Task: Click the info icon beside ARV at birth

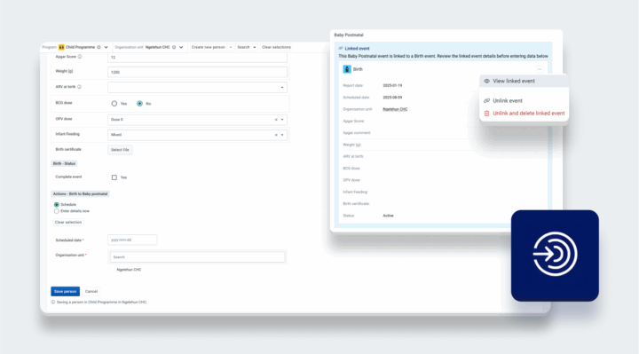Action: pyautogui.click(x=80, y=87)
